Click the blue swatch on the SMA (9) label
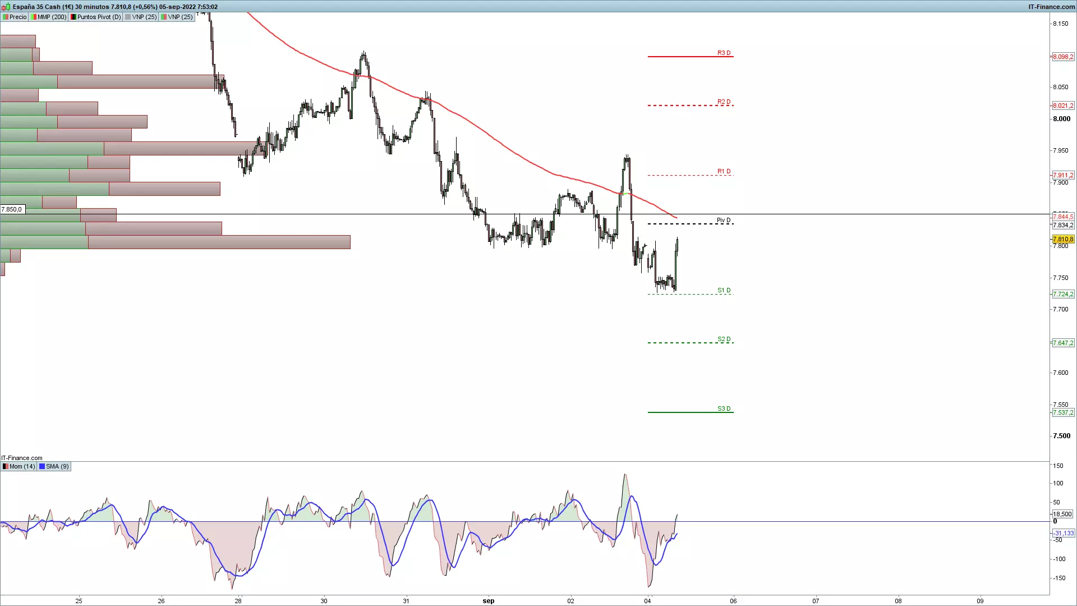The image size is (1077, 606). pos(42,466)
